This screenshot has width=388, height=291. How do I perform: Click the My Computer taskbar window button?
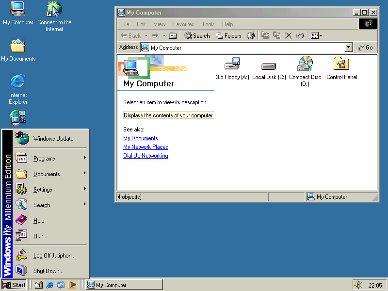point(124,285)
